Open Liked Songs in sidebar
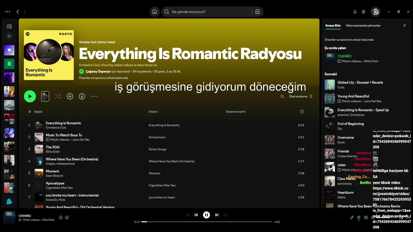 (x=9, y=50)
